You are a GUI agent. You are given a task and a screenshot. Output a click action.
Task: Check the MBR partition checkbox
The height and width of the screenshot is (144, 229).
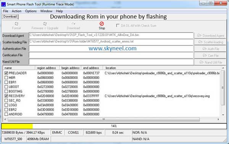click(6, 78)
